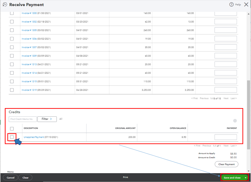Click Last in credits pagination
251x182 pixels.
coord(234,146)
